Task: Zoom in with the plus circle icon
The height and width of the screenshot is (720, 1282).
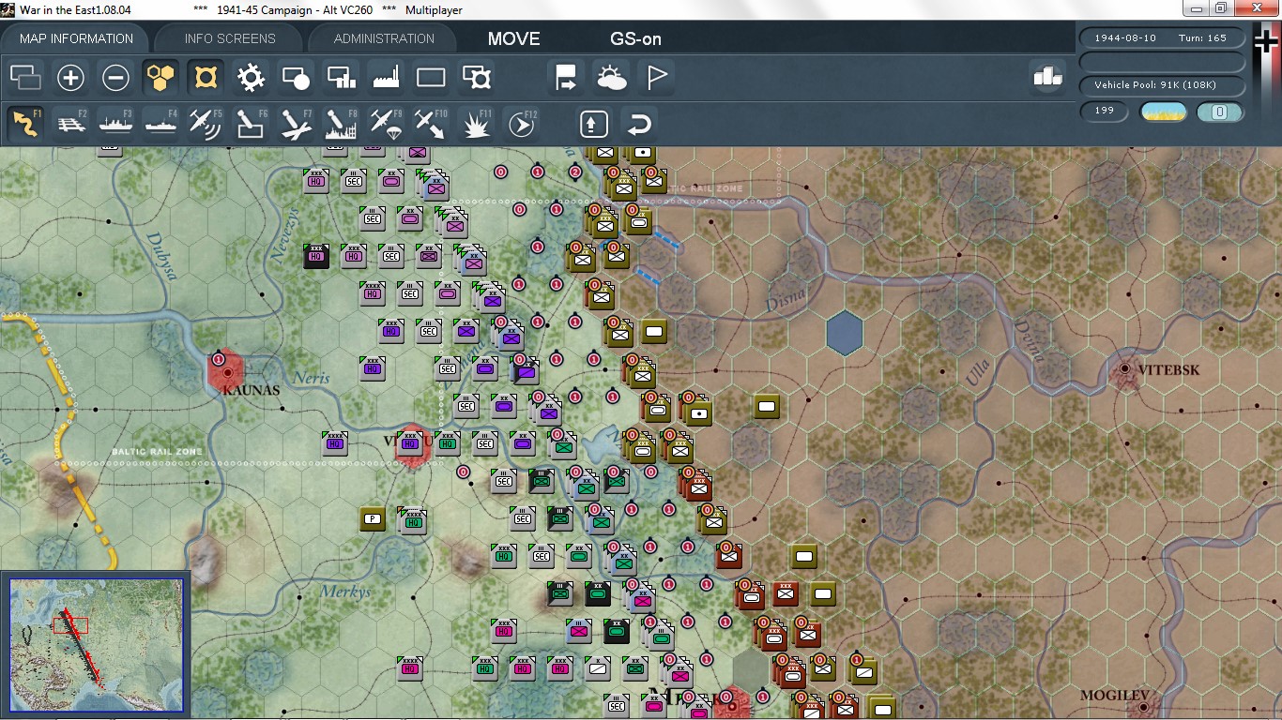Action: pyautogui.click(x=70, y=78)
